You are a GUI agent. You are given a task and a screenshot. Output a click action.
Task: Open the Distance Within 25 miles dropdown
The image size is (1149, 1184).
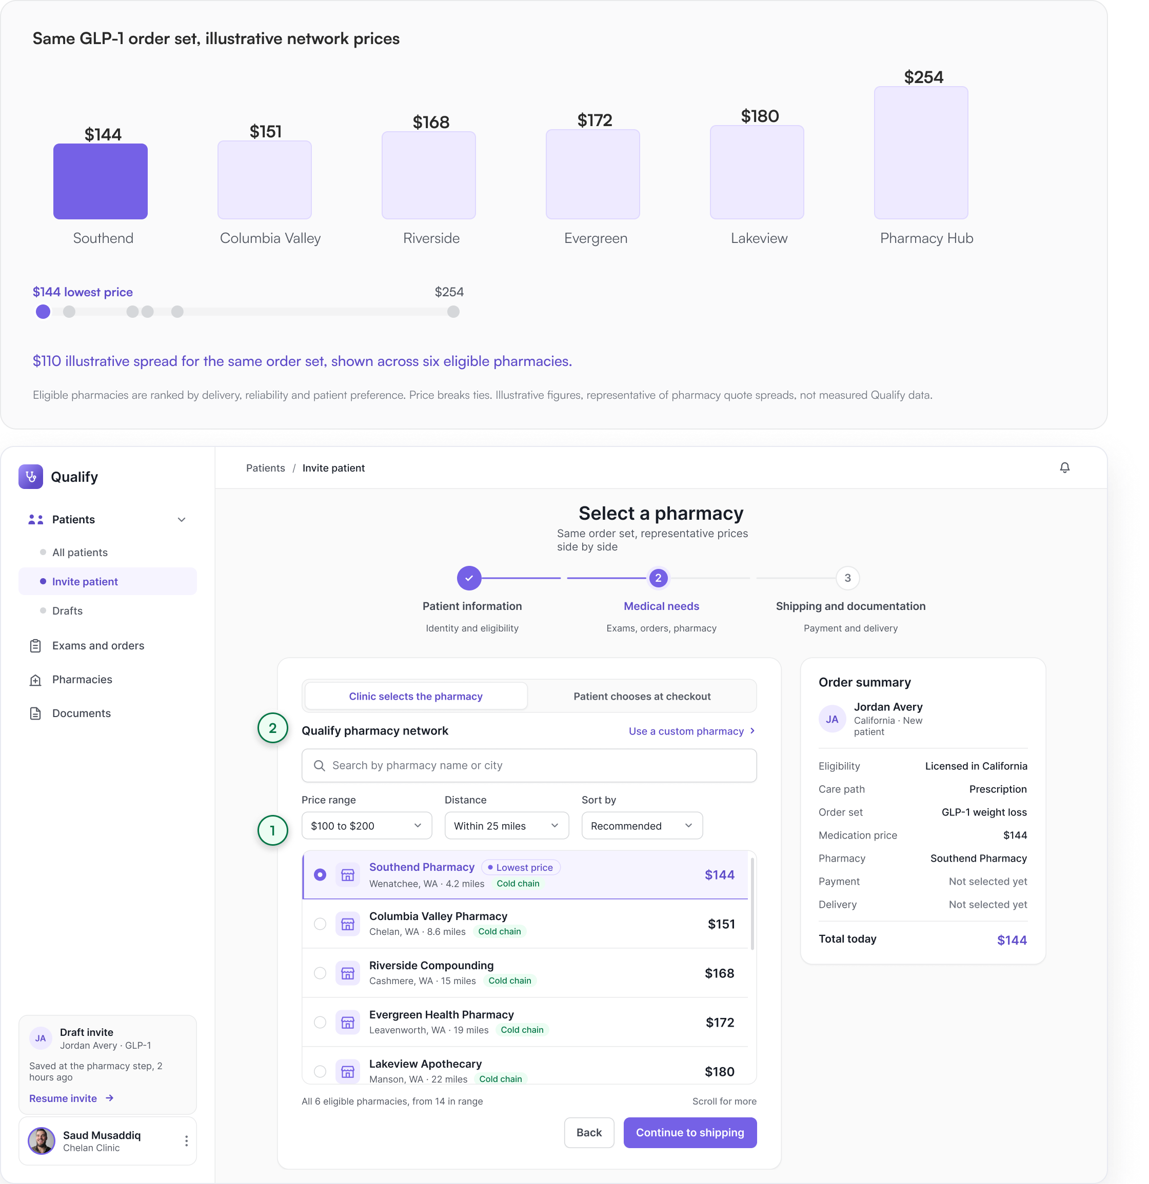point(506,826)
